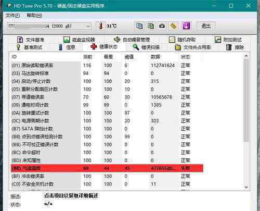Switch to the 基准测试 tab
260x211 pixels.
pos(29,47)
